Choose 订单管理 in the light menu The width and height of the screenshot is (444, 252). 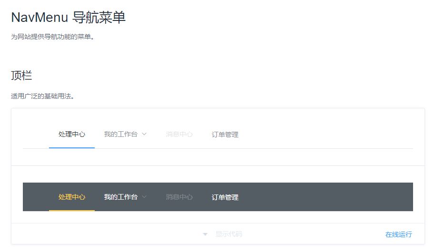(x=225, y=135)
